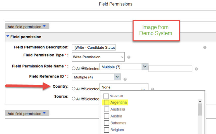The height and width of the screenshot is (134, 216).
Task: Click help icon next to Field Permission Type
Action: [x=129, y=57]
